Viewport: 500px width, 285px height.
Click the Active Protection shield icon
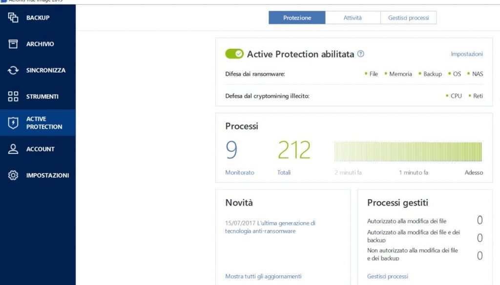[x=13, y=123]
